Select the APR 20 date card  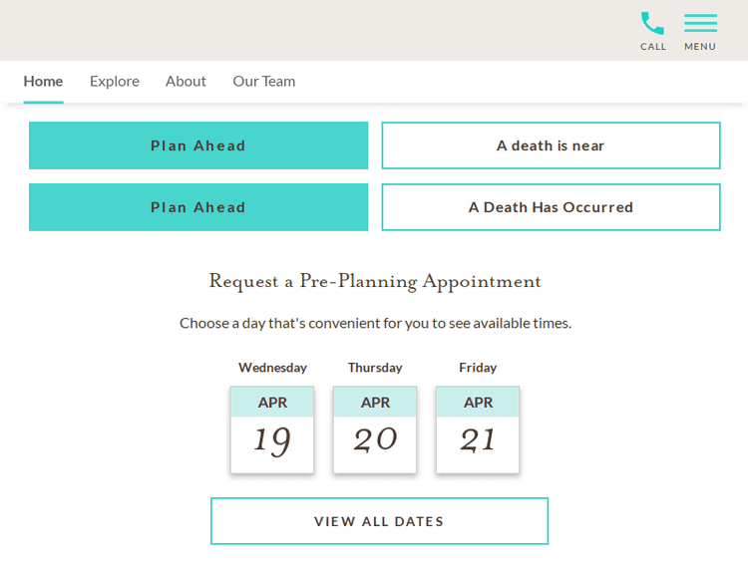(x=375, y=429)
